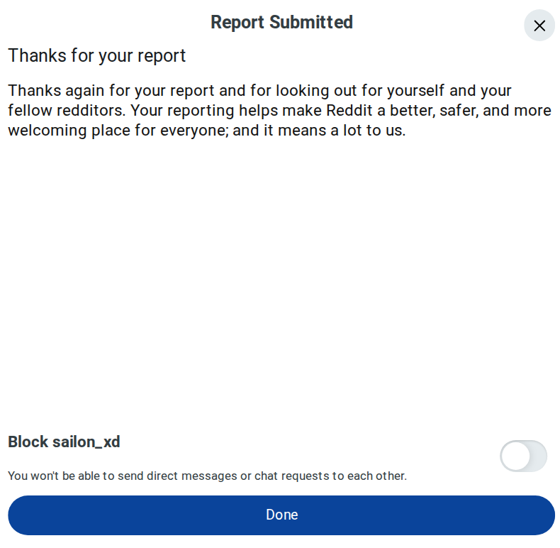This screenshot has height=548, width=560.
Task: Enable blocking of user sailon_xd
Action: coord(523,456)
